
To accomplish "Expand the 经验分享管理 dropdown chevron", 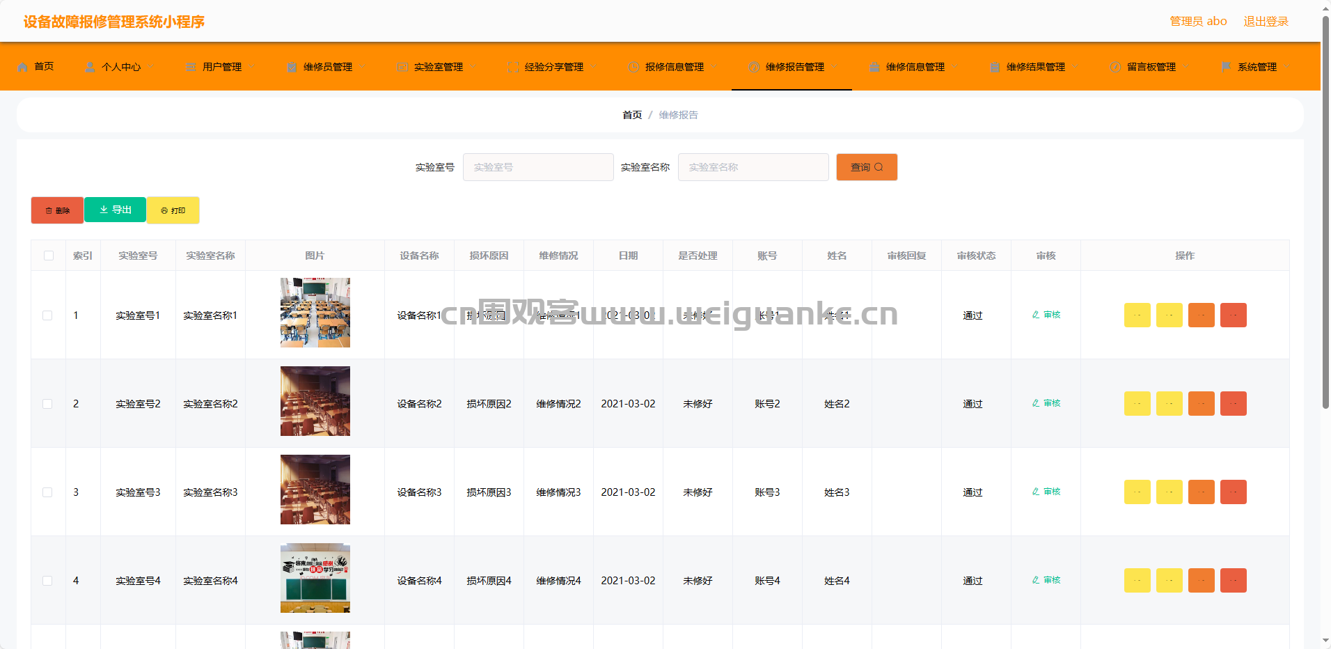I will [593, 67].
